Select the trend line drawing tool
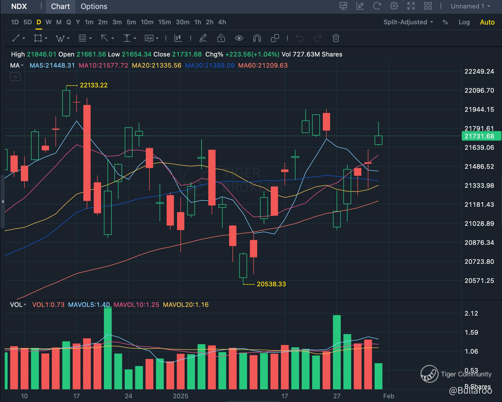502x402 pixels. [x=16, y=38]
